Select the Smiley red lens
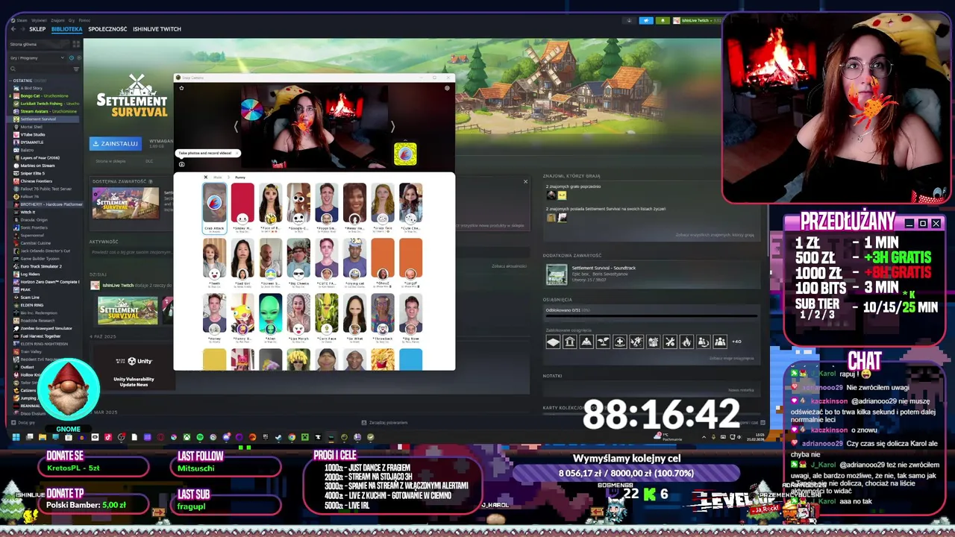The width and height of the screenshot is (955, 537). tap(242, 207)
